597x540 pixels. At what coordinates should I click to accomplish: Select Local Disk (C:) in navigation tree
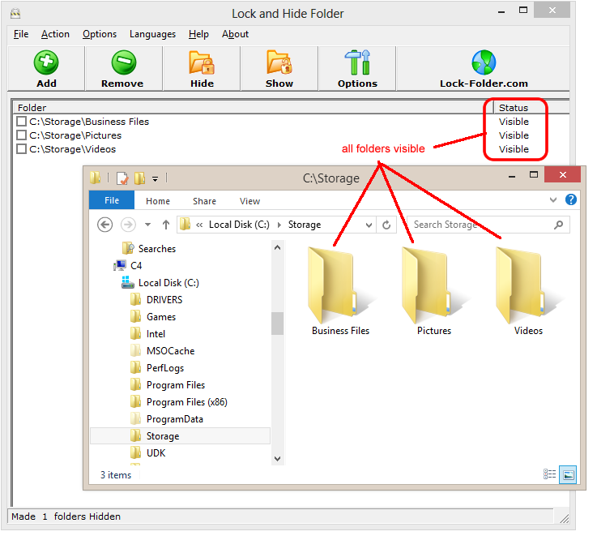(x=168, y=282)
